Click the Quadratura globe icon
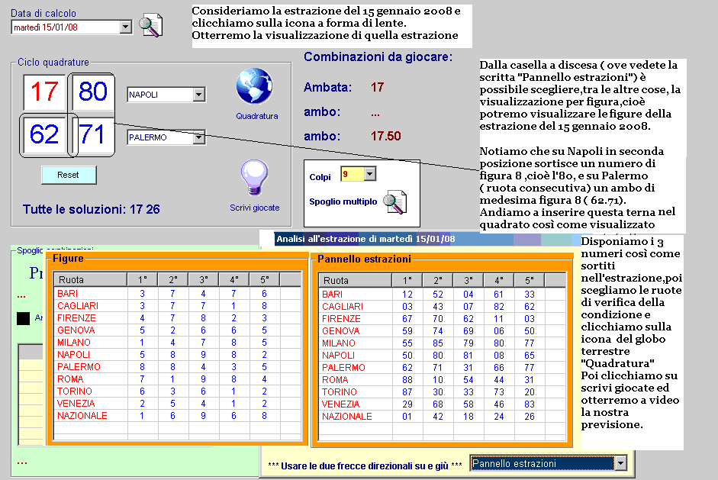Screen dimensions: 718x480 255,86
